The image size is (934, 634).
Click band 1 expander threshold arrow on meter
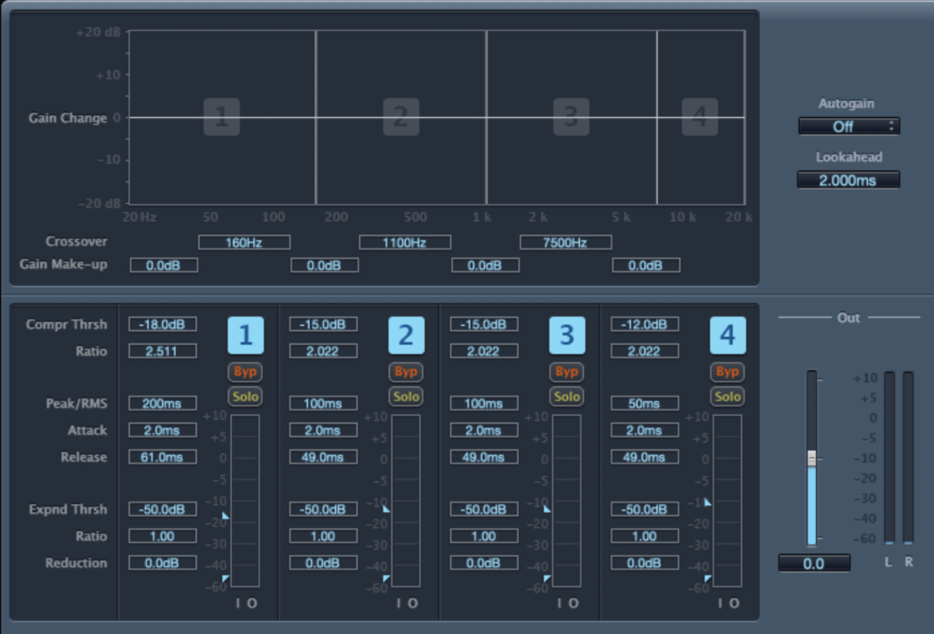pos(225,579)
